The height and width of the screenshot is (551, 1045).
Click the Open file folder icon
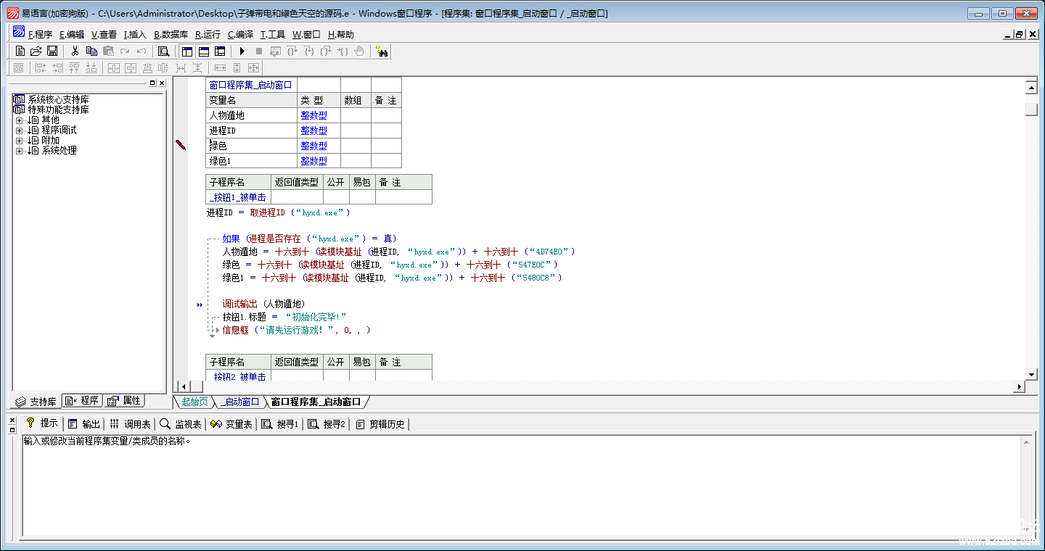[36, 51]
